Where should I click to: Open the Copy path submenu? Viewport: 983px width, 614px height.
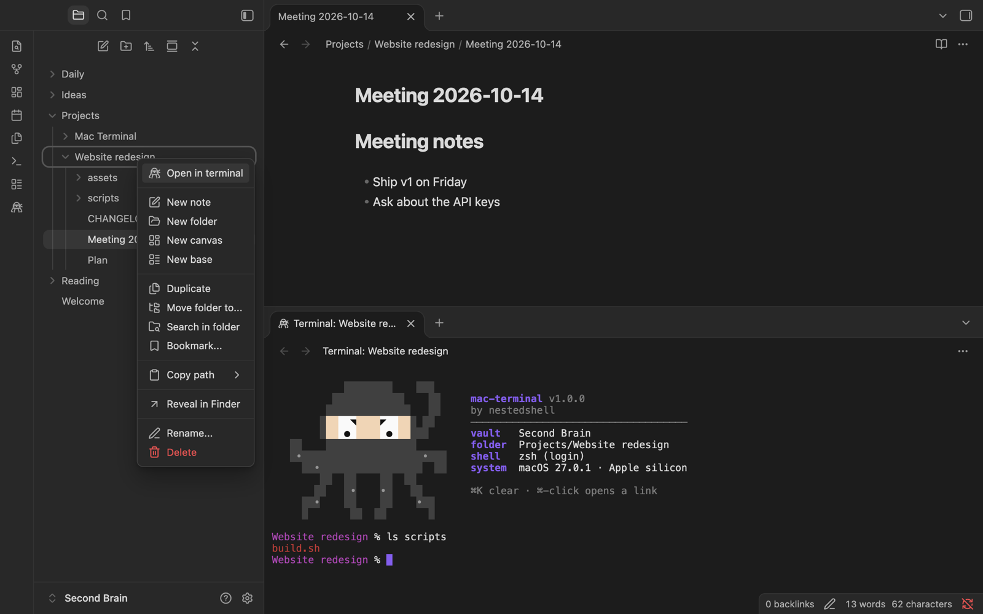195,375
